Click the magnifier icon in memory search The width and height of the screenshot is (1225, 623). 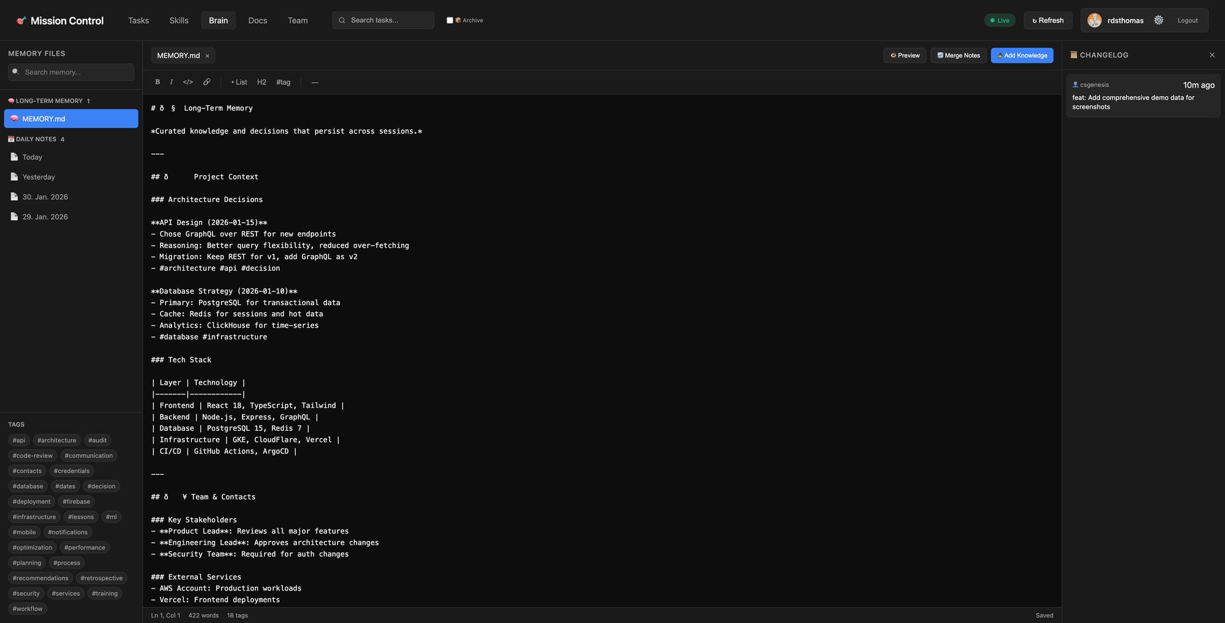[x=16, y=72]
